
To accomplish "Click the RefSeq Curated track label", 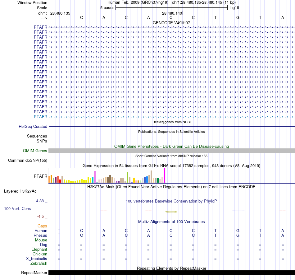I will click(x=33, y=127).
